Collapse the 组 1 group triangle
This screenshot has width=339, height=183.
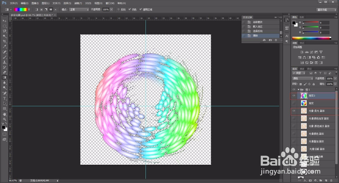coord(298,89)
